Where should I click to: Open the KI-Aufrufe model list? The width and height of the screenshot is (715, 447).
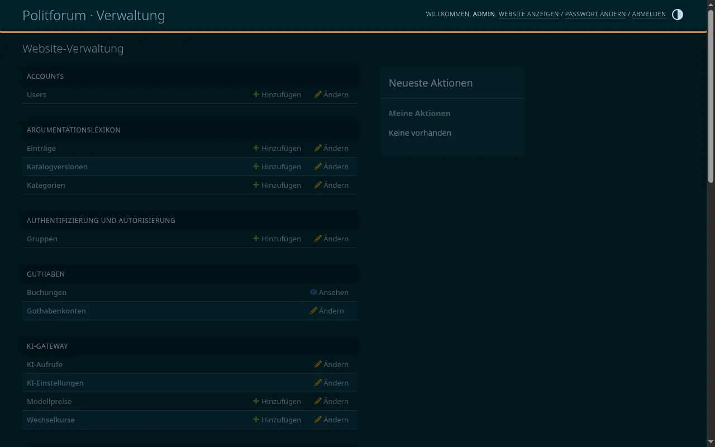[45, 364]
